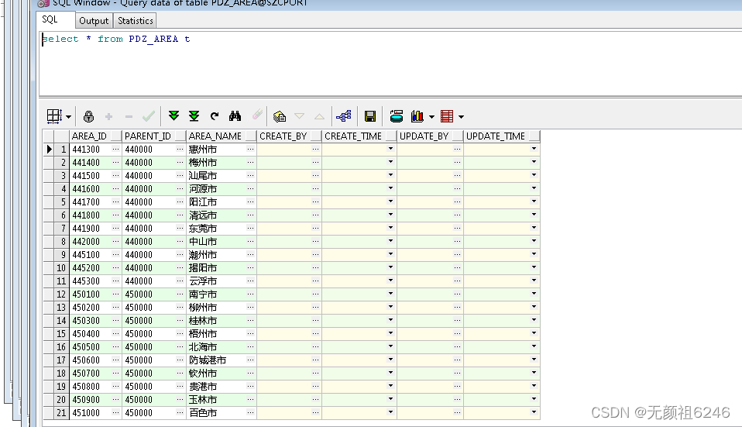Open CREATE_TIME dropdown in row 1
Viewport: 742px width, 427px height.
(x=390, y=149)
